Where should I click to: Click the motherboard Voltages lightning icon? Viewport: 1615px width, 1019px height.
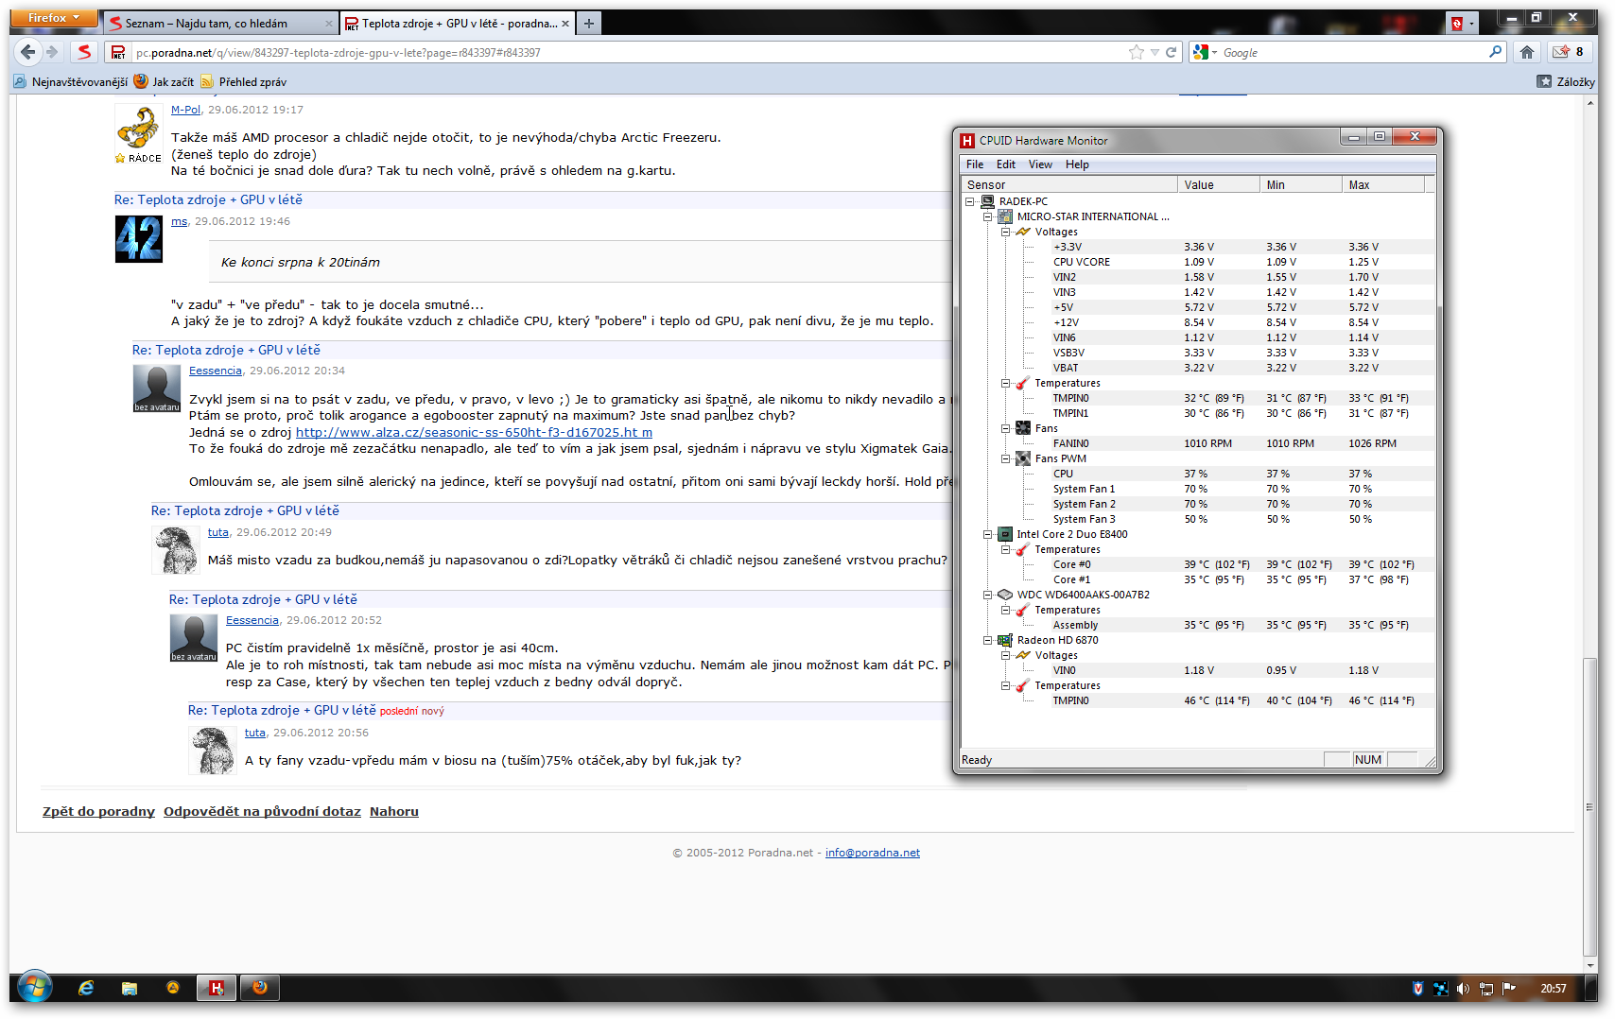pyautogui.click(x=1023, y=232)
